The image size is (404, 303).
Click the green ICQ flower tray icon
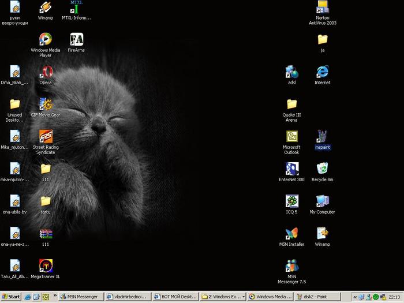(x=376, y=297)
